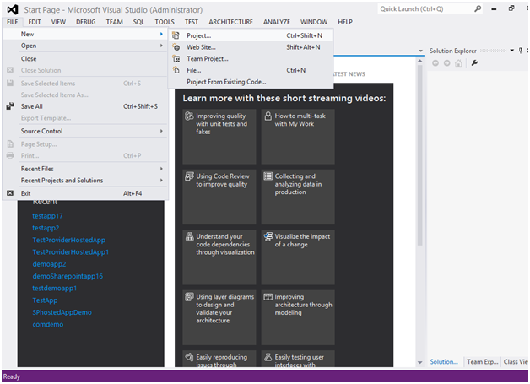The image size is (530, 384).
Task: Click Start Page scroll up arrow
Action: pyautogui.click(x=419, y=61)
